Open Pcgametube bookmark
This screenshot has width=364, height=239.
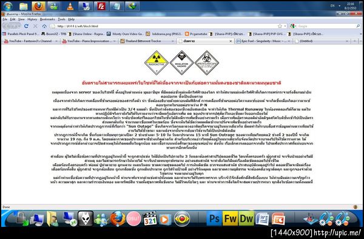(x=196, y=34)
